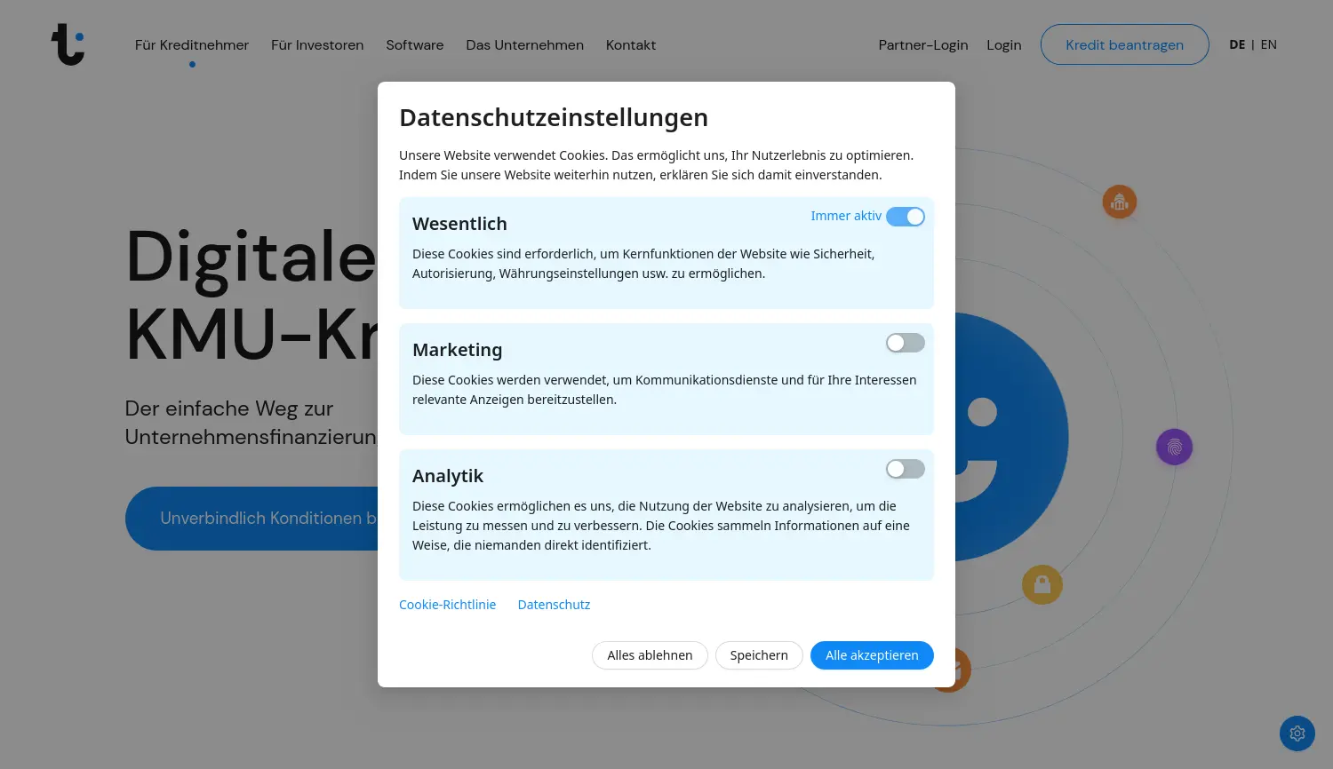Open the Cookie-Richtlinie link
This screenshot has height=769, width=1333.
447,605
